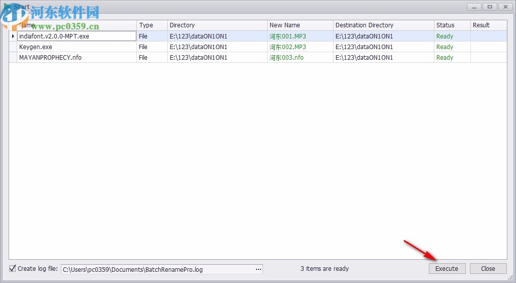Click the 3 items are ready status text

[x=324, y=268]
